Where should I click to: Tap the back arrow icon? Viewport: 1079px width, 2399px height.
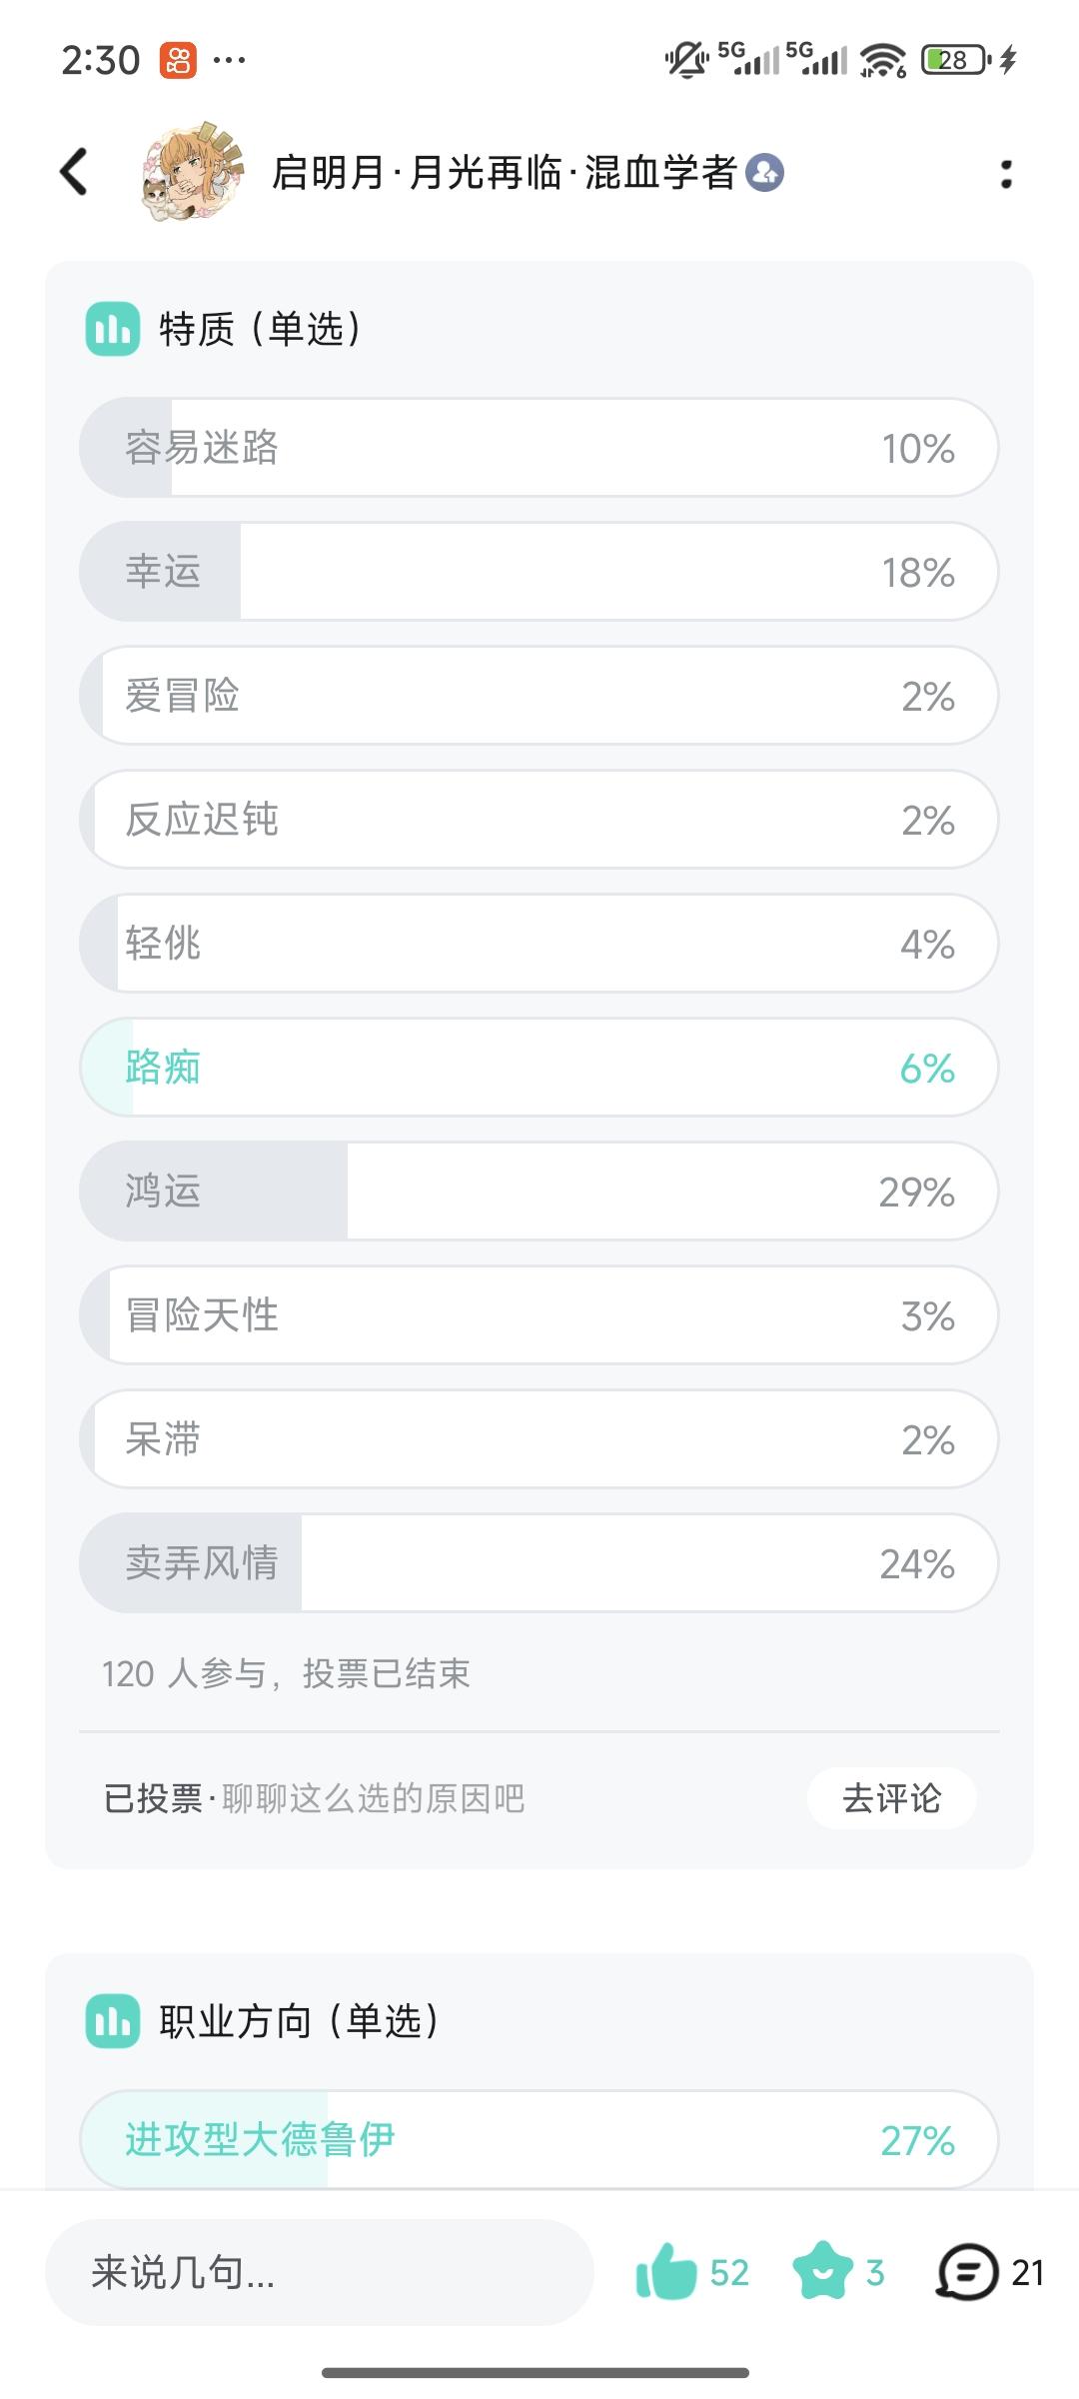coord(74,172)
